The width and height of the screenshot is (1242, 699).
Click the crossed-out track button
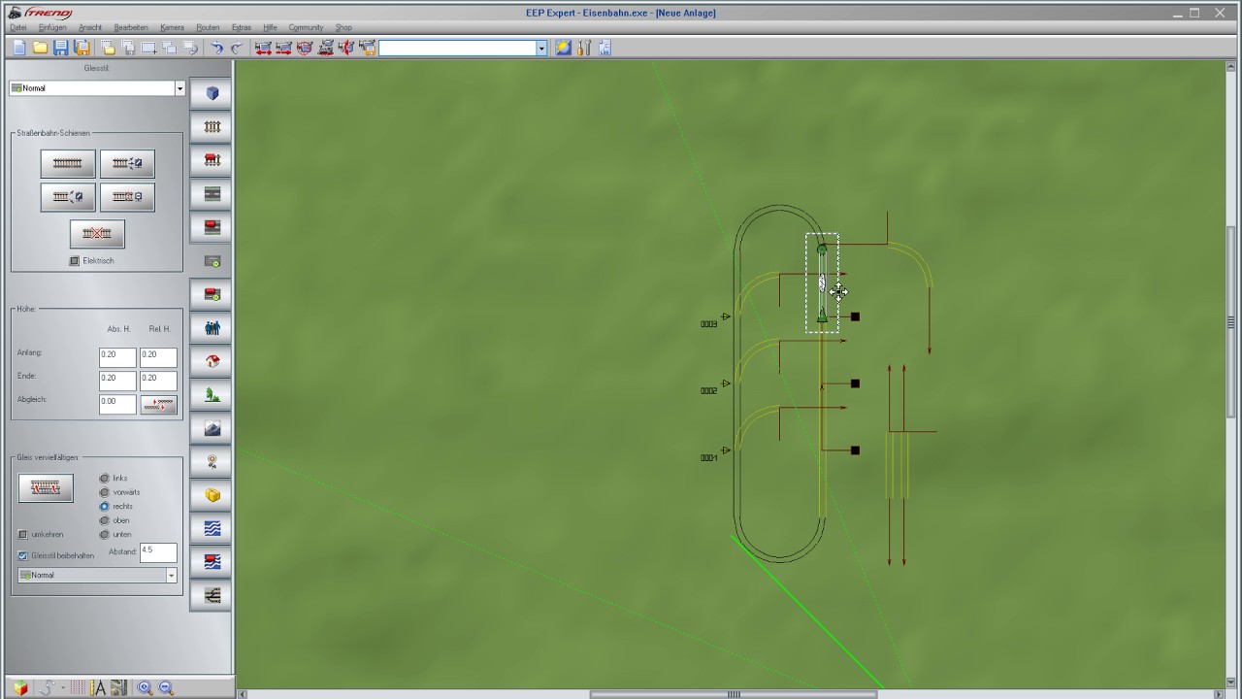(x=97, y=234)
